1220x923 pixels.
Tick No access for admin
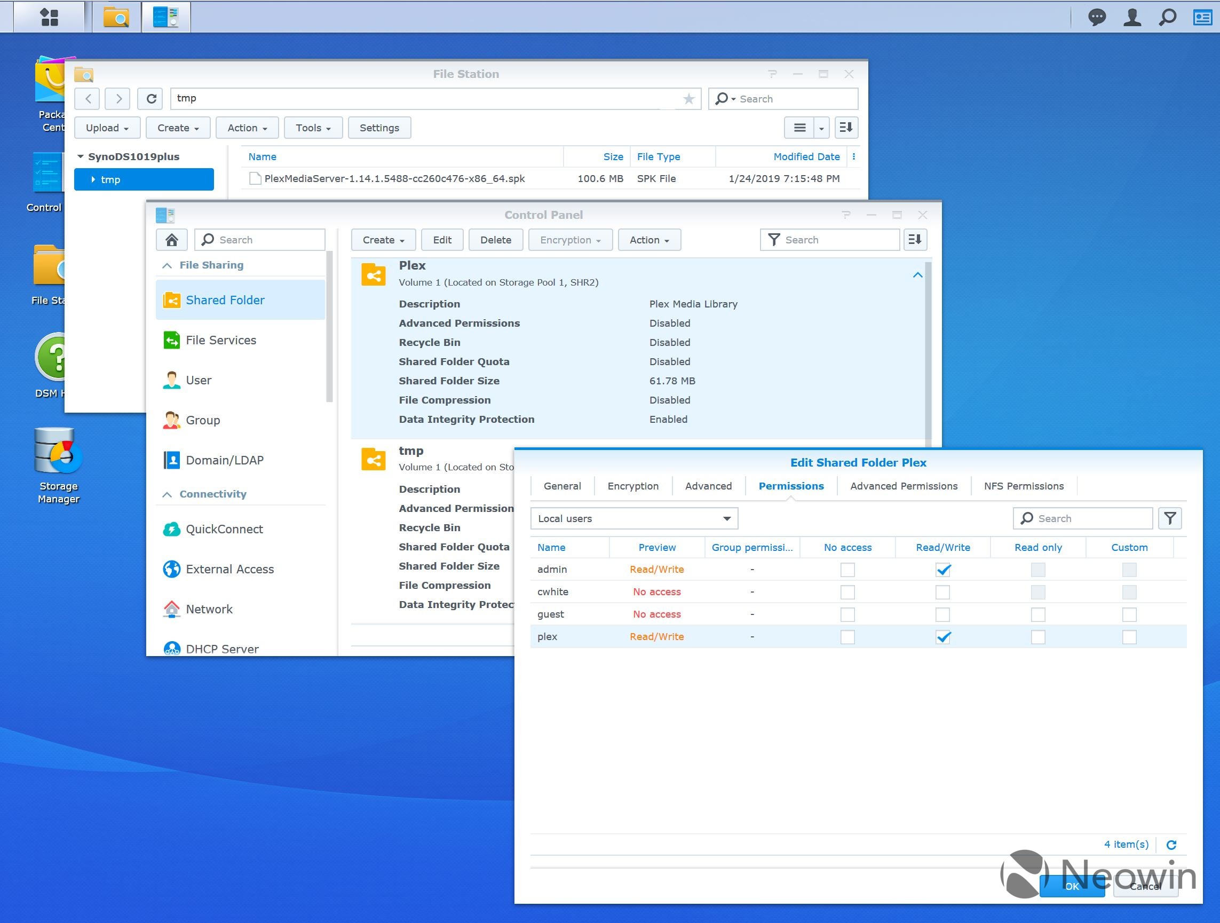[847, 570]
